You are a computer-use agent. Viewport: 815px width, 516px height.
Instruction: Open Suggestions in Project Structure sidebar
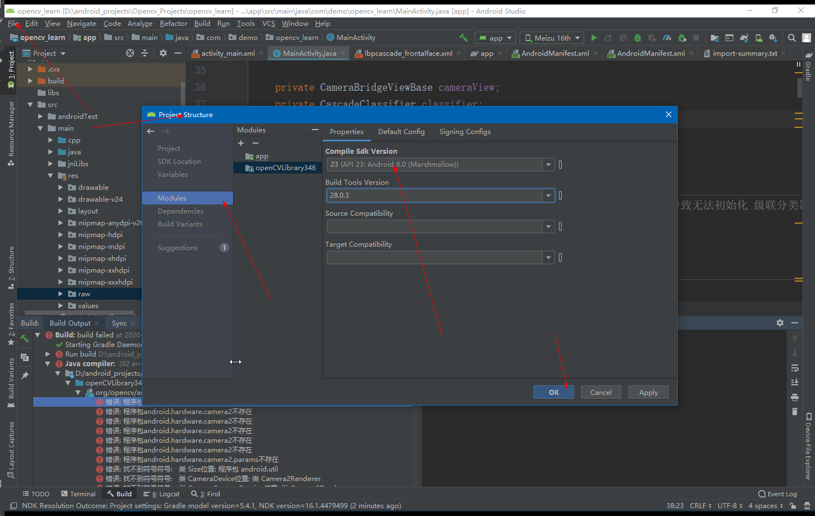point(177,248)
